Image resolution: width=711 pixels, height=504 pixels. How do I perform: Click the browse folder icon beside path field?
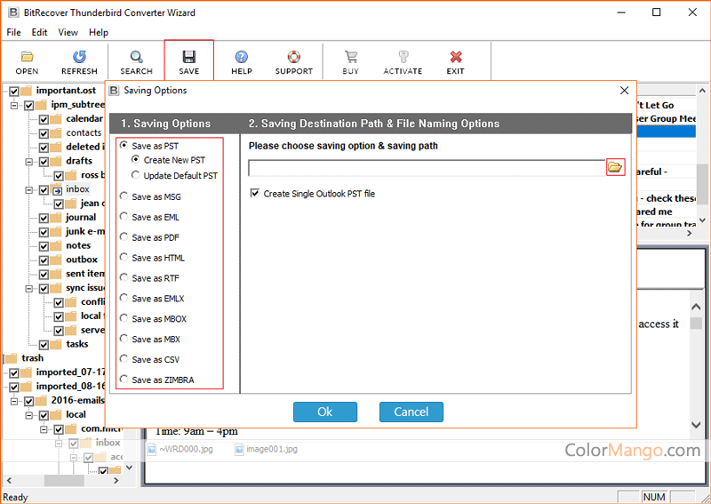point(615,167)
